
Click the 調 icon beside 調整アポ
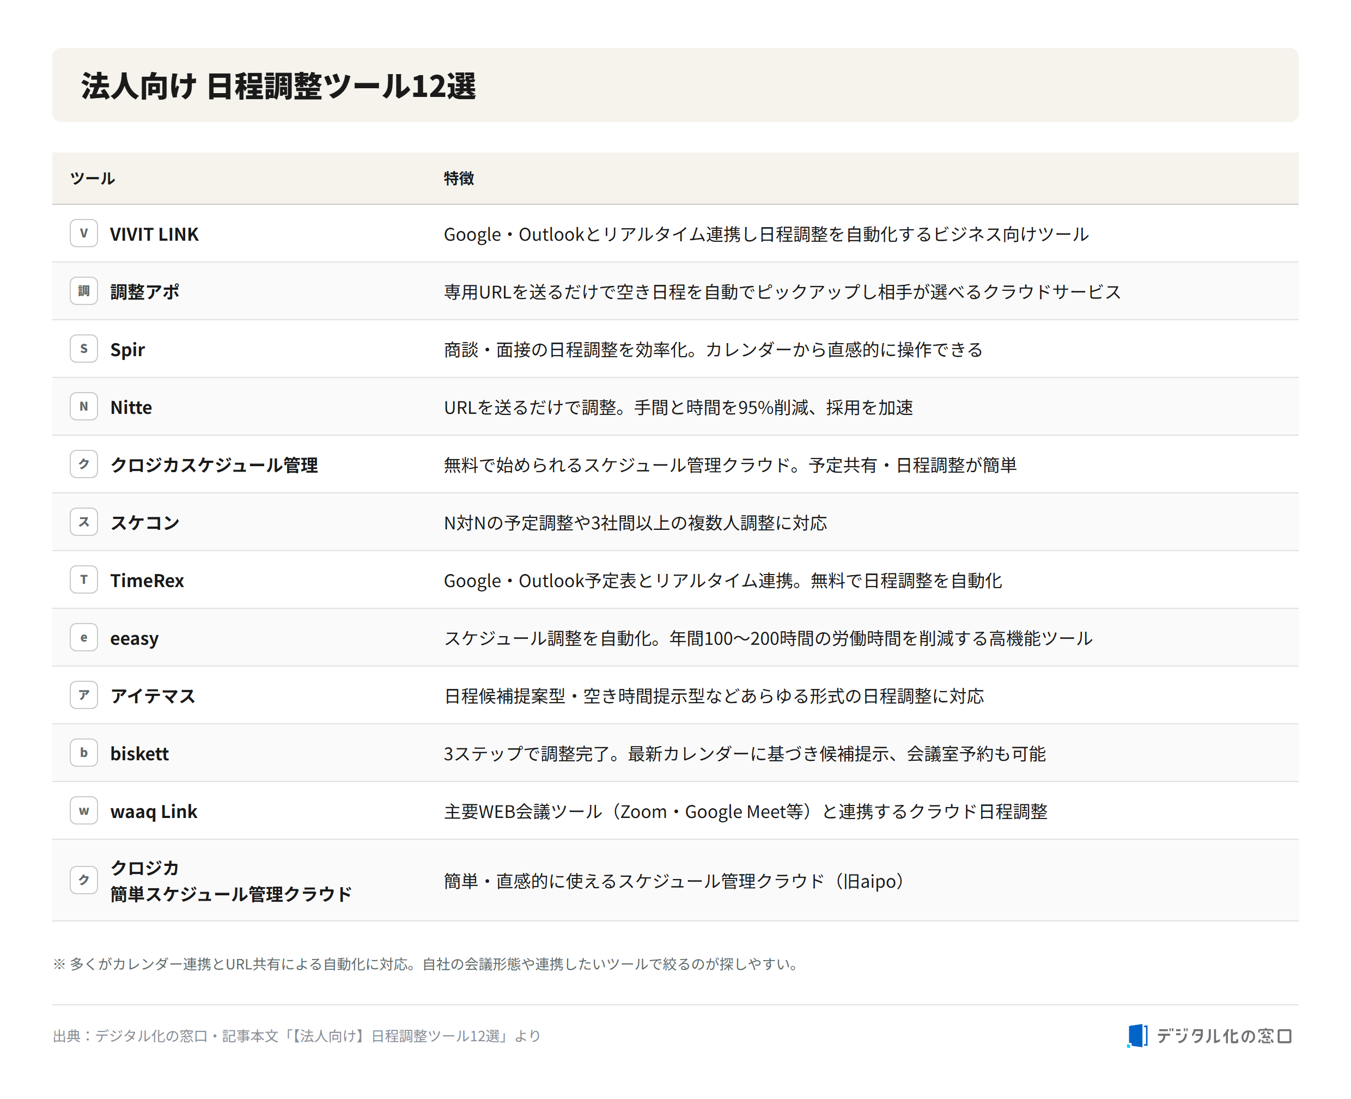83,291
